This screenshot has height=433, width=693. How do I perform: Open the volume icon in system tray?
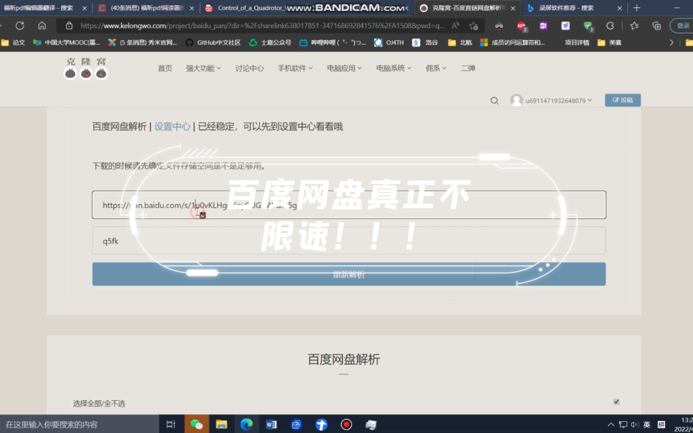(634, 425)
